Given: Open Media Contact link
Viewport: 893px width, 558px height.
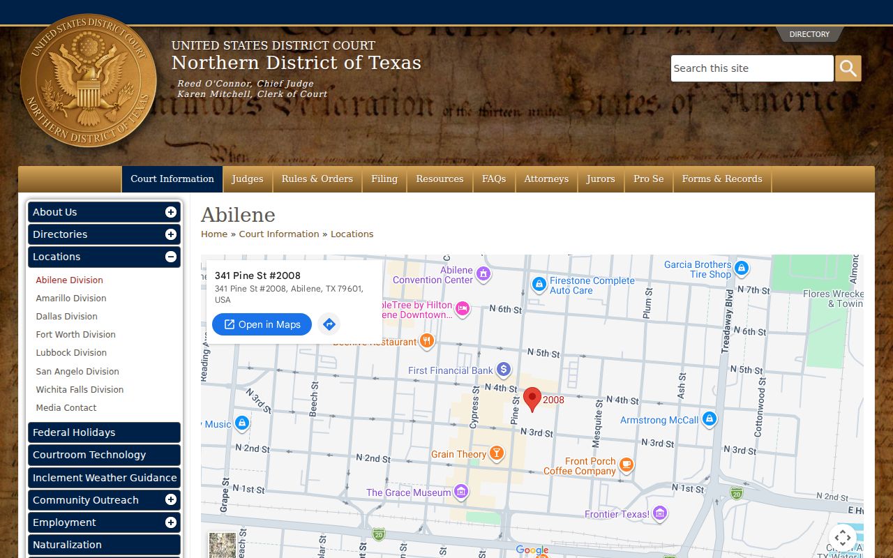Looking at the screenshot, I should [66, 407].
